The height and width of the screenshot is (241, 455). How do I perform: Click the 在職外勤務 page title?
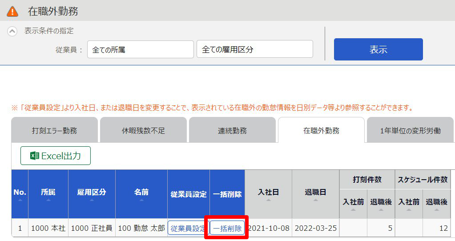[x=53, y=11]
